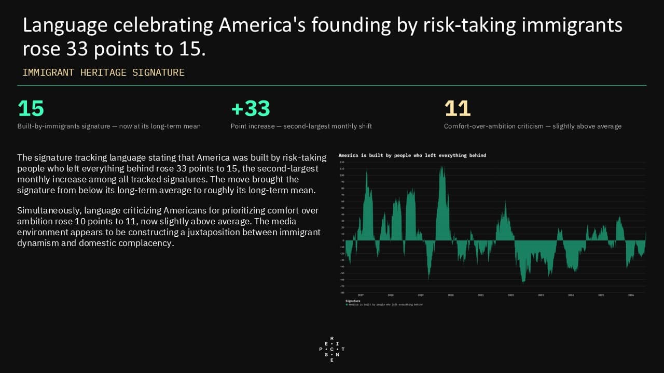Select the large green 15 statistic
Image resolution: width=664 pixels, height=373 pixels.
(x=31, y=108)
